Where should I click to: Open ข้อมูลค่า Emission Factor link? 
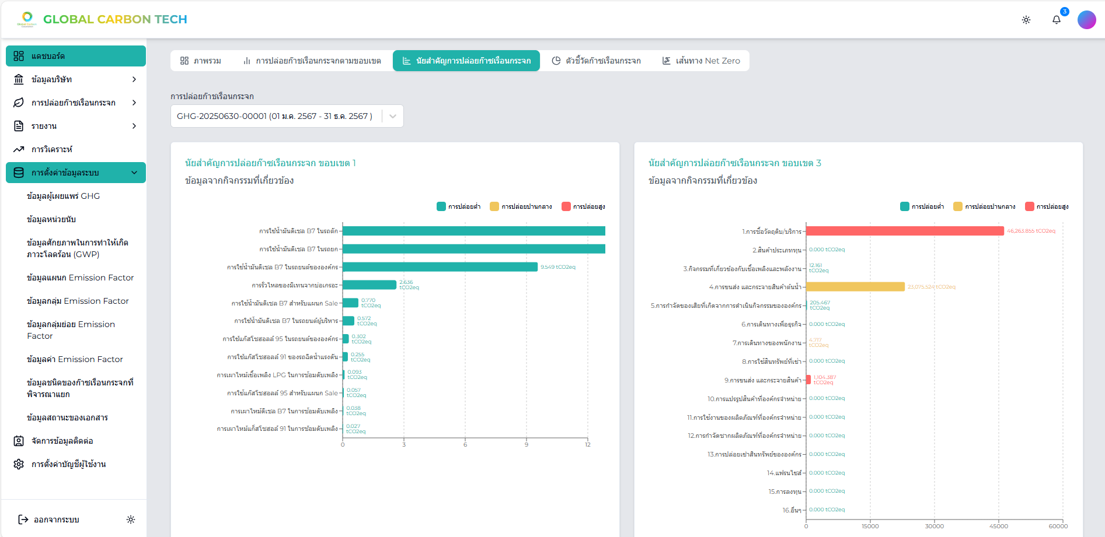click(75, 359)
